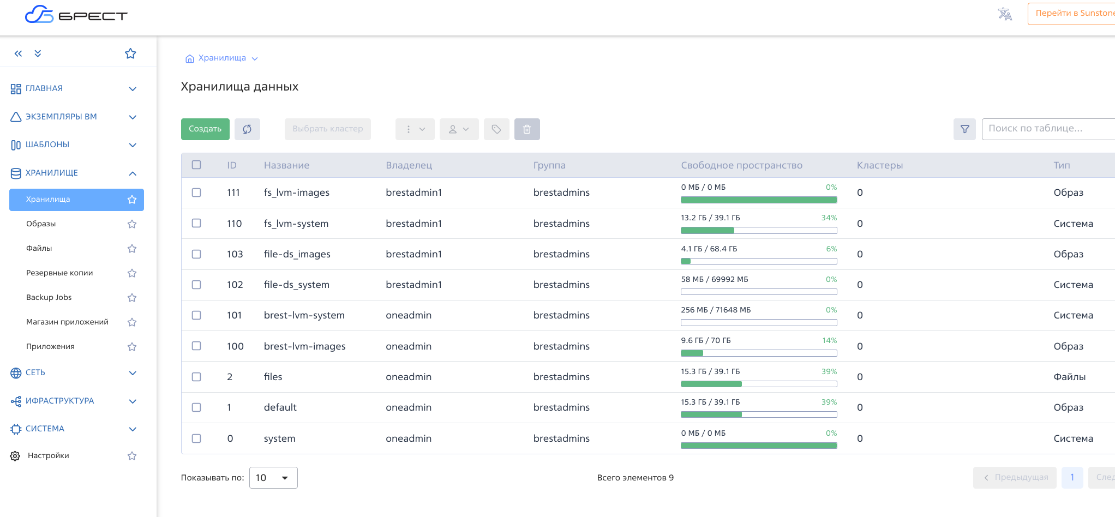Open Резервные копии in the sidebar
This screenshot has width=1115, height=517.
click(x=59, y=273)
